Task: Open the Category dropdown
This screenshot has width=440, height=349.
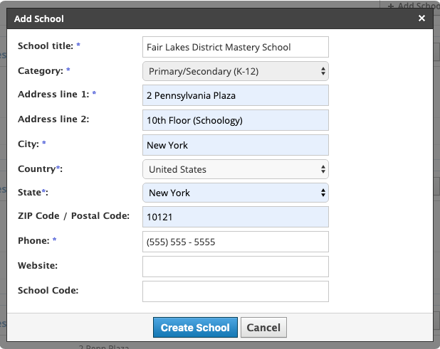Action: tap(236, 71)
